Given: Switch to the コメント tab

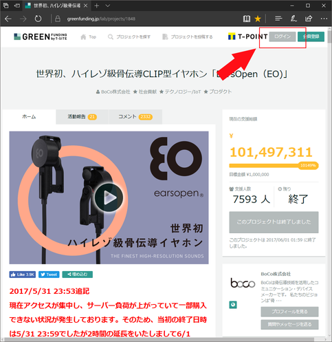Looking at the screenshot, I should (135, 117).
